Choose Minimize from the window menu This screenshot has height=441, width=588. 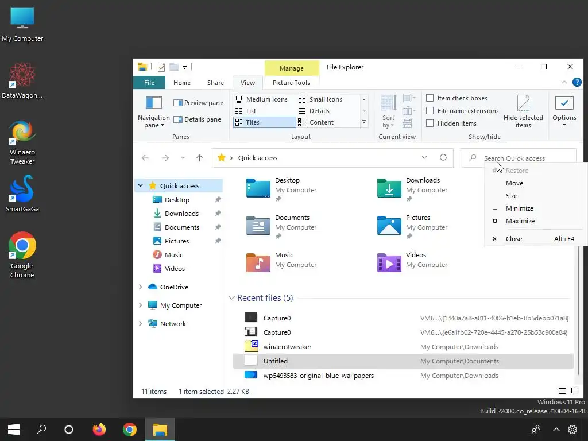(536, 208)
